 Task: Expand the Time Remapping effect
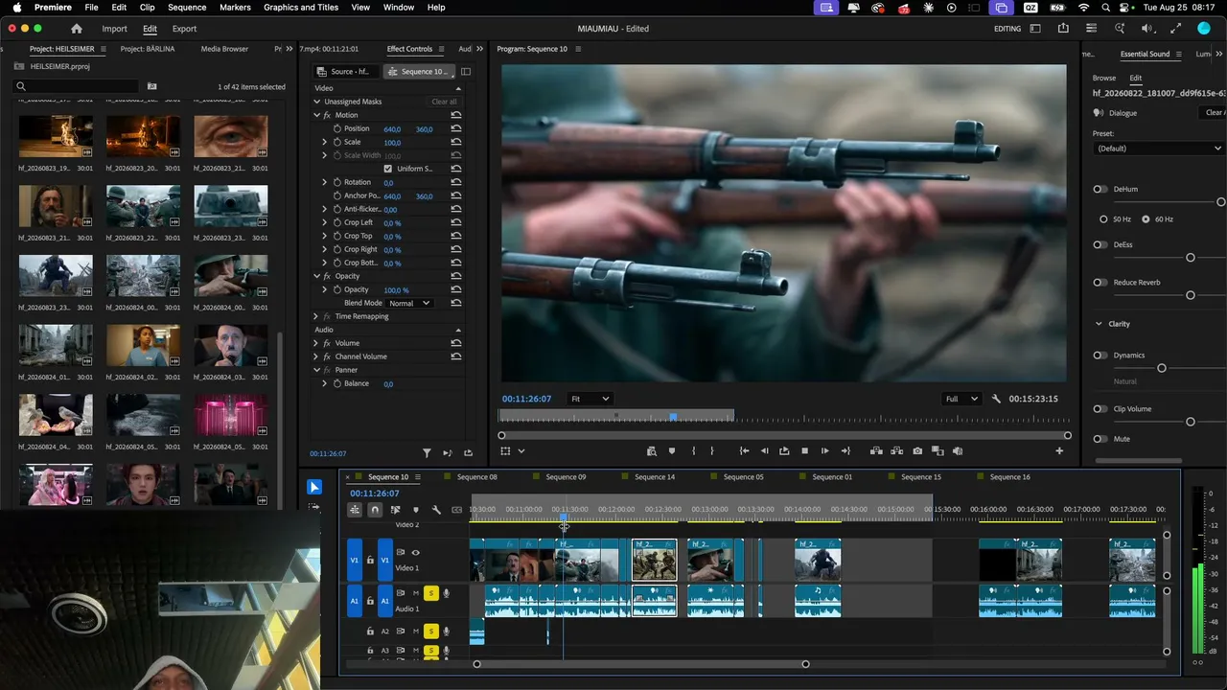click(x=316, y=316)
